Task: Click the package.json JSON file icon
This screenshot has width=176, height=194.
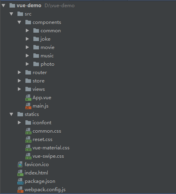Action: point(20,181)
